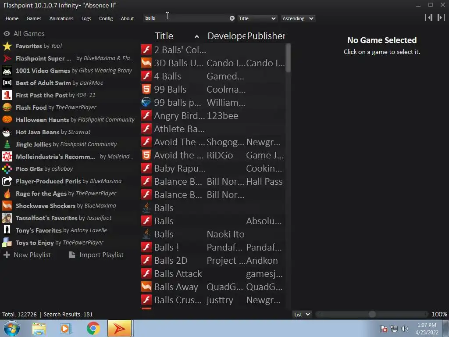This screenshot has height=337, width=449.
Task: Open the Home tab
Action: click(12, 18)
